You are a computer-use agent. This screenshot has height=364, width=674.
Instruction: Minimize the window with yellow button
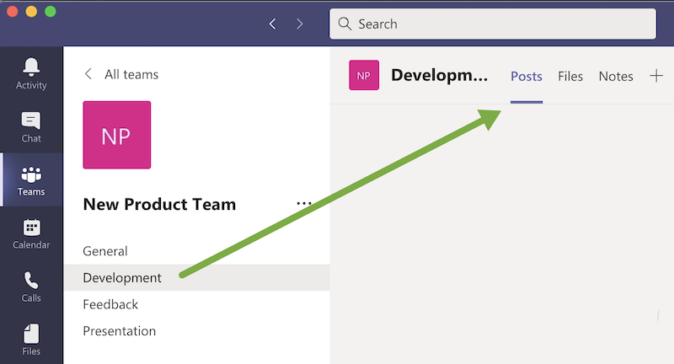click(31, 11)
